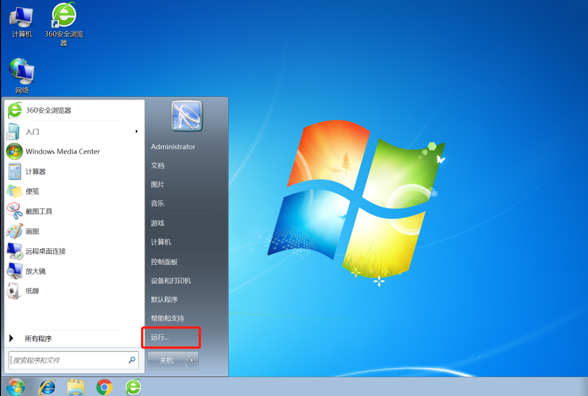Open 默认程序 default programs
The width and height of the screenshot is (588, 396).
pyautogui.click(x=164, y=299)
